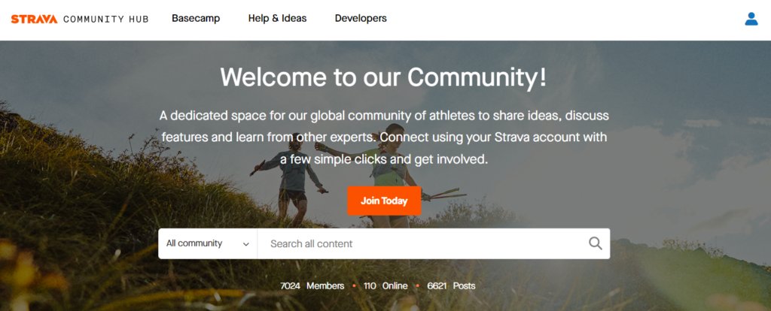Open the Basecamp menu
Screen dimensions: 771x311
(x=196, y=19)
